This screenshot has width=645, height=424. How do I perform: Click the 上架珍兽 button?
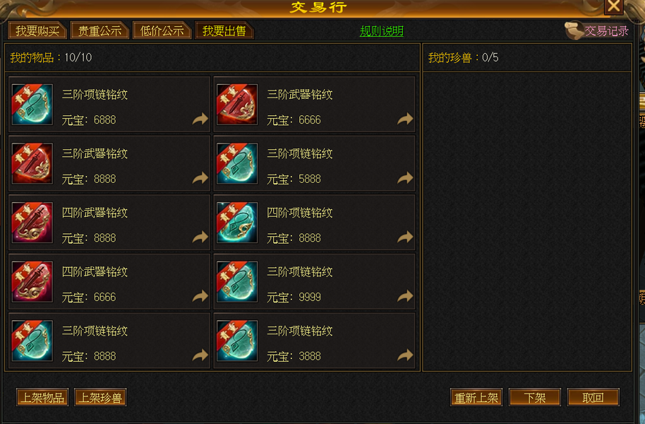click(x=100, y=398)
